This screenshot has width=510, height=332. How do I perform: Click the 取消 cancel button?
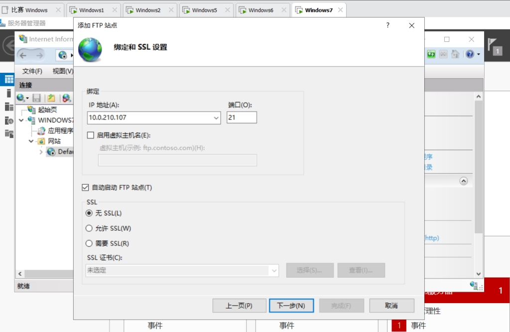tap(391, 305)
